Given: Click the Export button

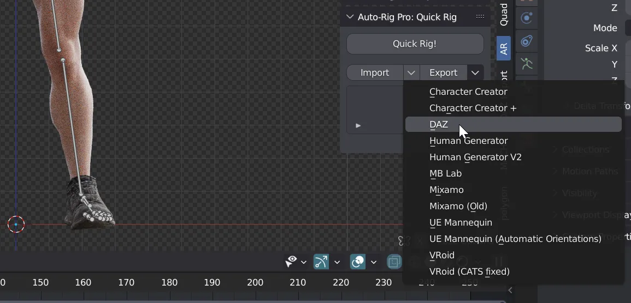Looking at the screenshot, I should [443, 72].
